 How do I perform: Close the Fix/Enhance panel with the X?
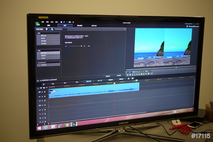point(125,29)
